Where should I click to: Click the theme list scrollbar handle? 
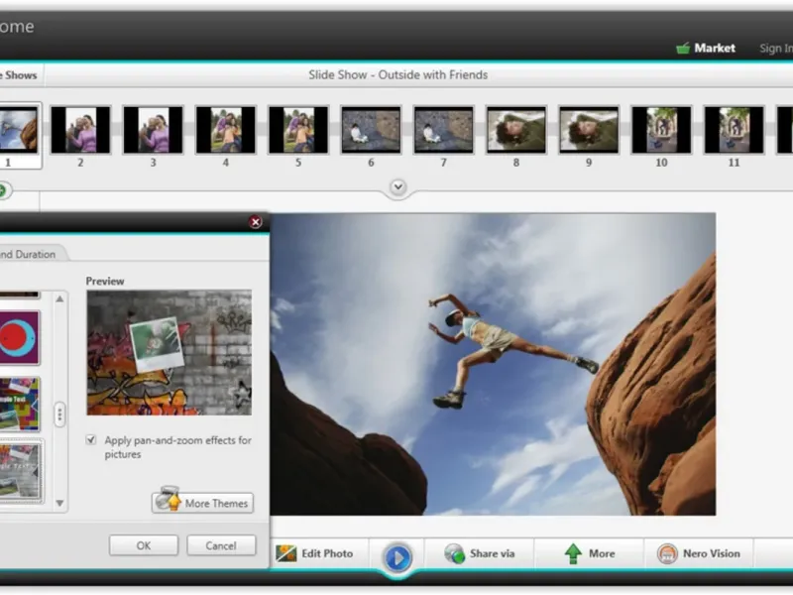(x=59, y=415)
